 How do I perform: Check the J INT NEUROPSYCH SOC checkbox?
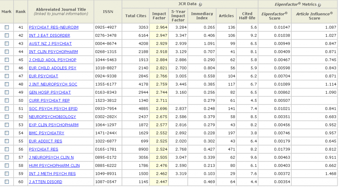pos(7,84)
